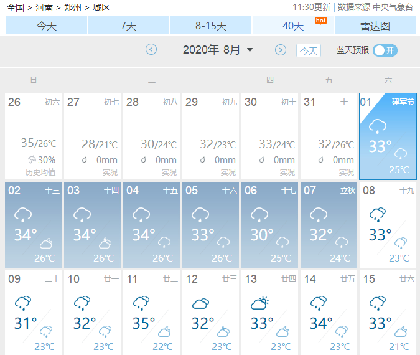Open 全国 breadcrumb link
The height and width of the screenshot is (355, 420).
[x=16, y=7]
